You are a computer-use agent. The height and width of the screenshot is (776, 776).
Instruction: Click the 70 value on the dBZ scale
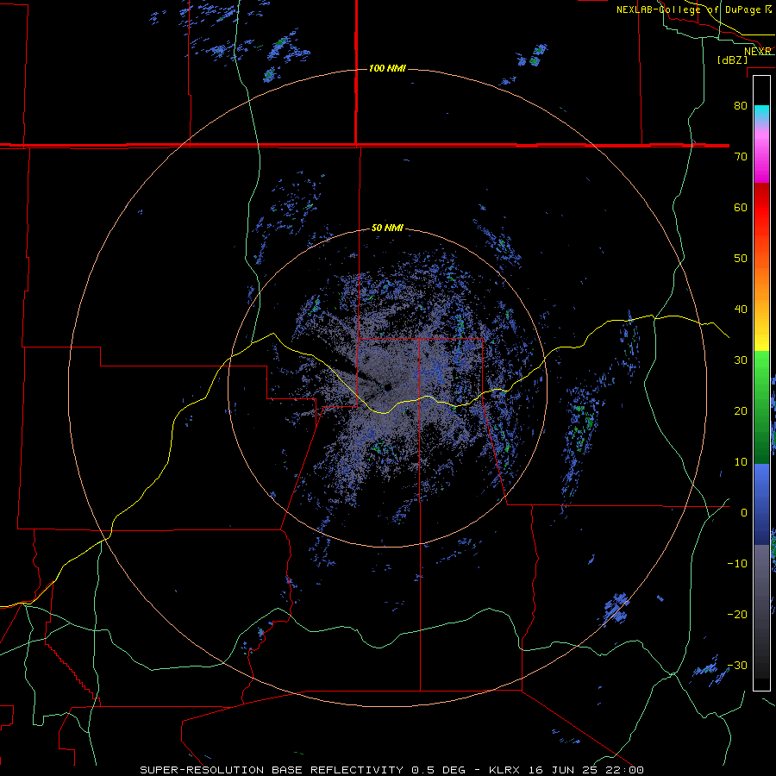coord(741,157)
